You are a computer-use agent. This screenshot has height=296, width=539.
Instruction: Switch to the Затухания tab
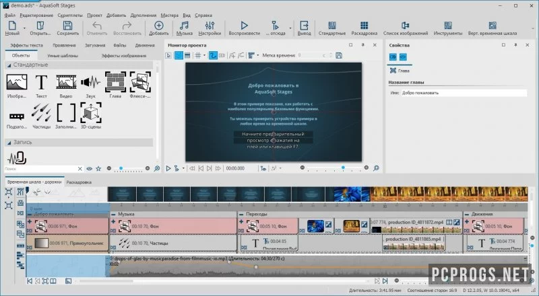pos(95,45)
